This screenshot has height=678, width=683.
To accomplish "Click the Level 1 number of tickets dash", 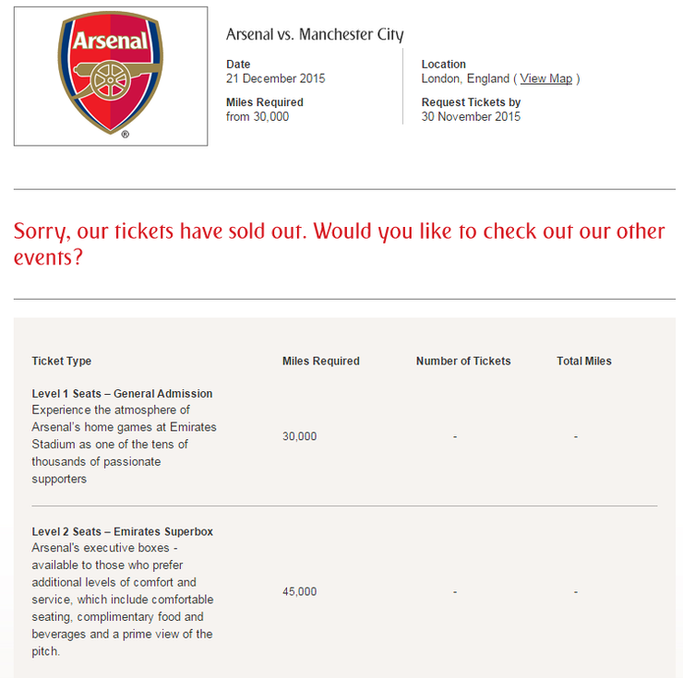I will 455,436.
